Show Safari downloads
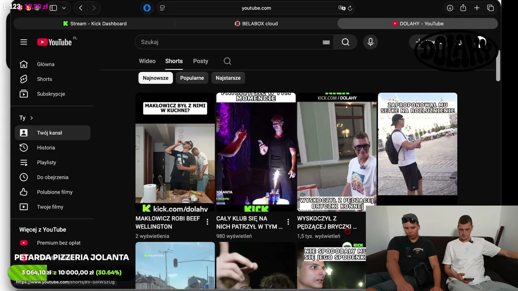 pos(450,8)
